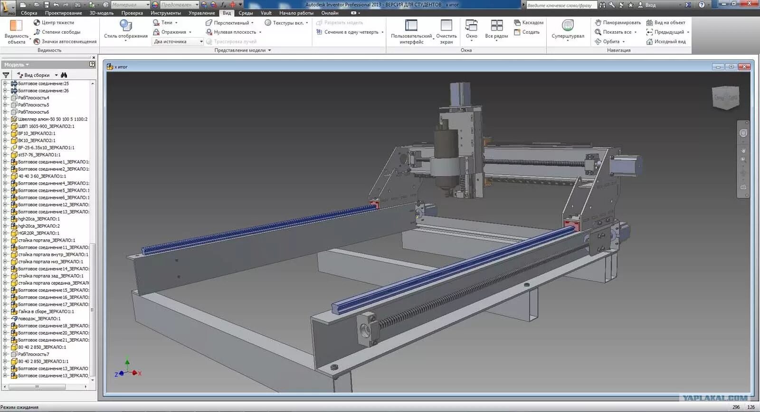Open the Tools (Инструменты) tab
Screen dimensions: 760x412
(x=166, y=13)
